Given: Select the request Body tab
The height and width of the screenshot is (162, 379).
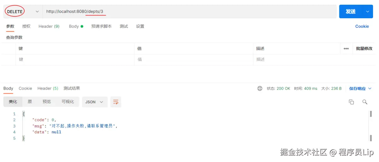Looking at the screenshot, I should pyautogui.click(x=76, y=26).
